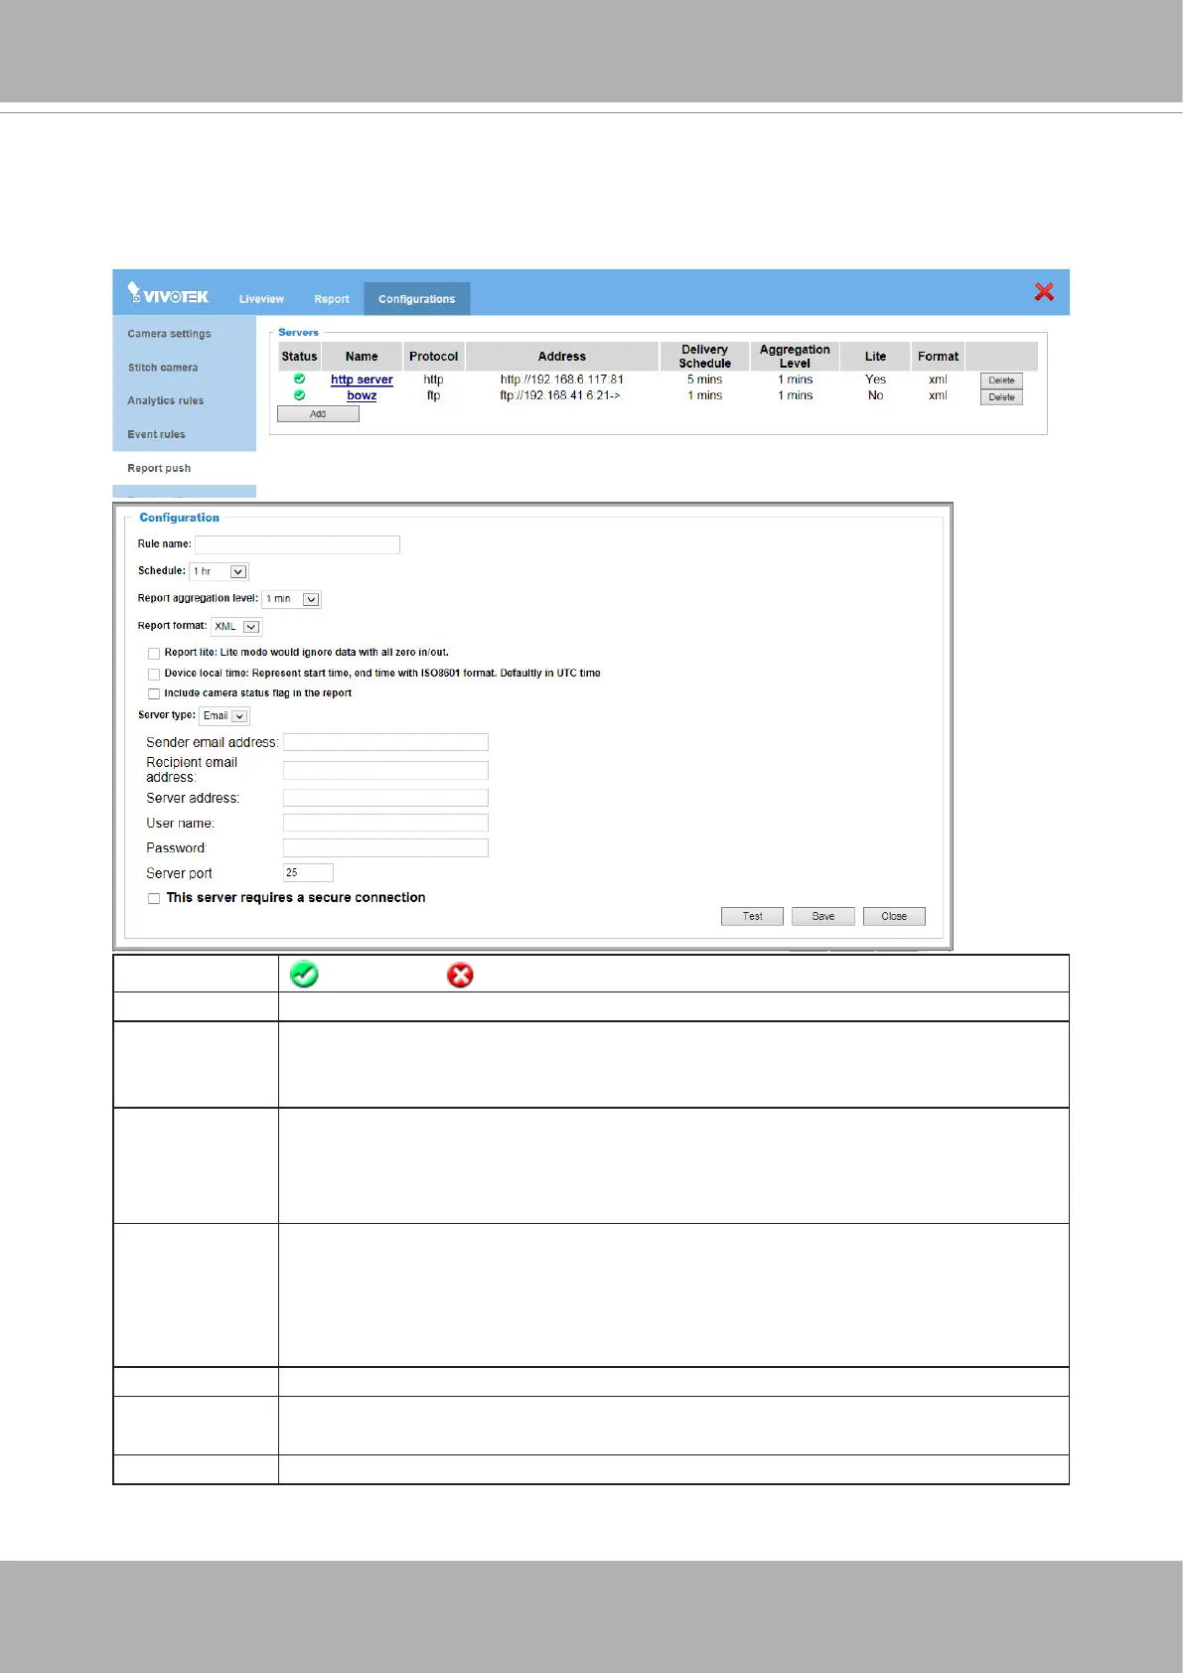The image size is (1183, 1673).
Task: Click the User name field
Action: pos(385,823)
